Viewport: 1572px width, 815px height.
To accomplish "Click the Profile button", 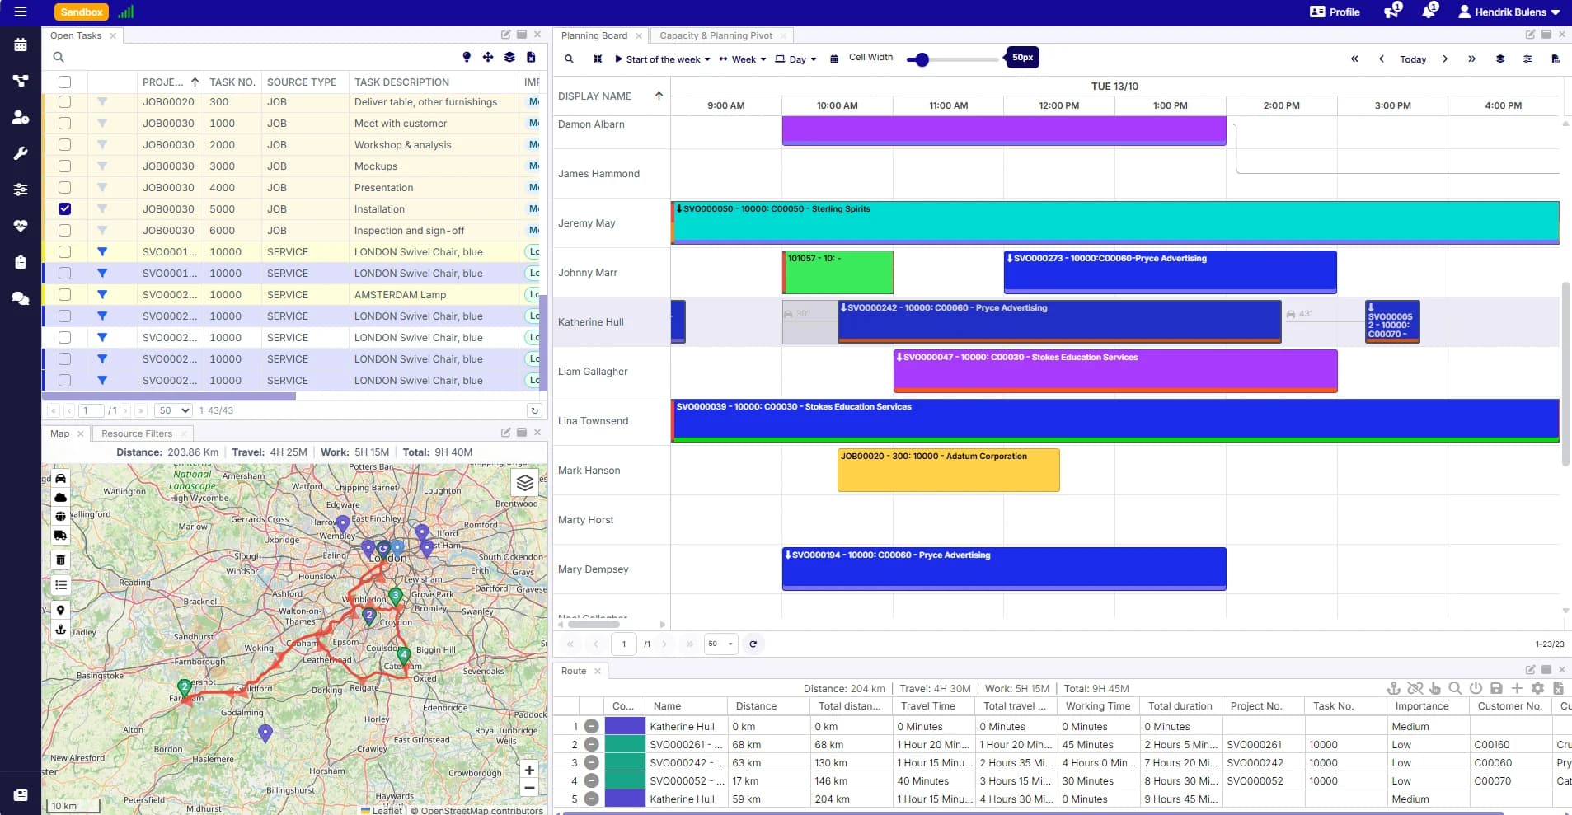I will tap(1335, 12).
